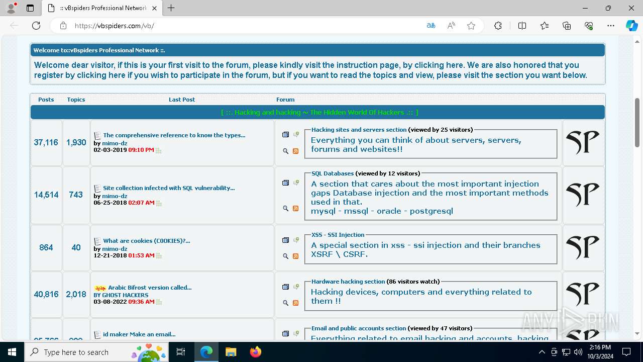Open Edge Settings and more menu
This screenshot has height=362, width=643.
tap(611, 26)
